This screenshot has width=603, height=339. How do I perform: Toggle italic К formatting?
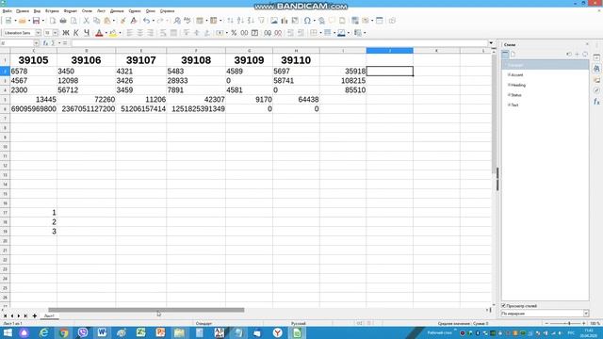(x=76, y=33)
